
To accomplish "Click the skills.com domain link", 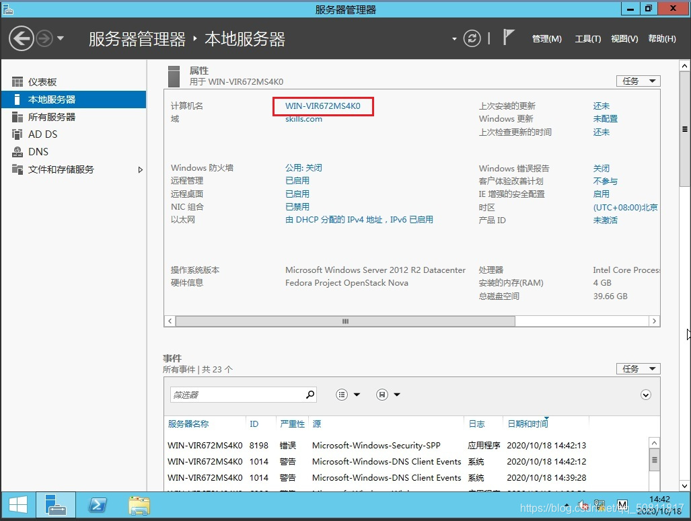I will tap(303, 119).
